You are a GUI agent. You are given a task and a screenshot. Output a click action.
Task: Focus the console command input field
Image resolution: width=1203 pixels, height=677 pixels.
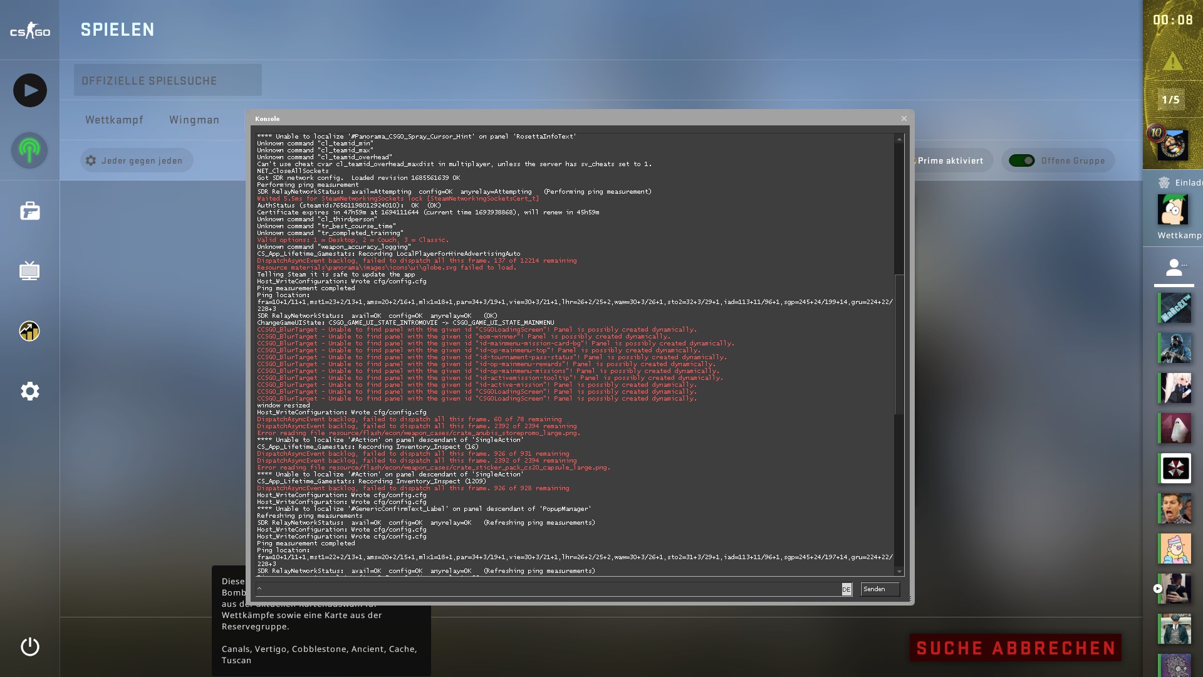(x=548, y=589)
